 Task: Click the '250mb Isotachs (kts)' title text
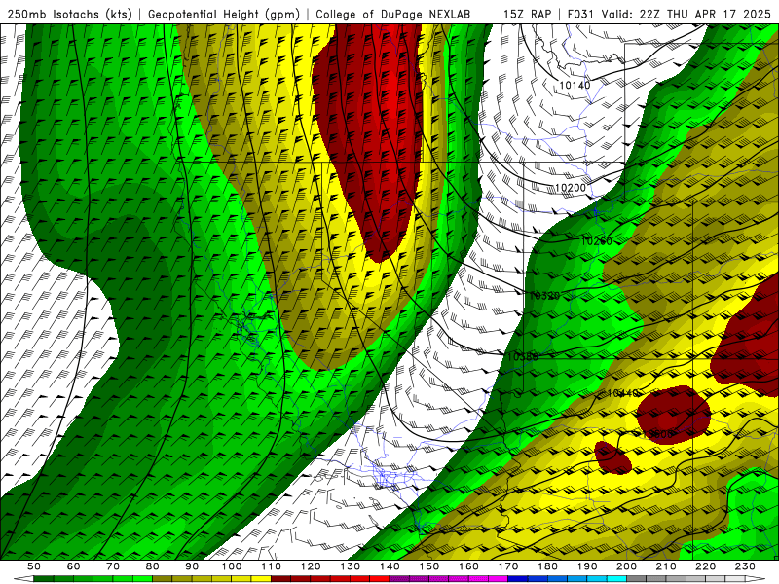click(x=69, y=14)
